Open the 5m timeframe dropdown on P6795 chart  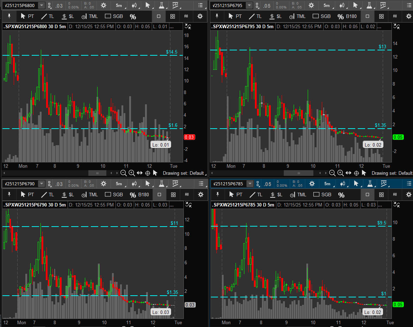pos(327,5)
